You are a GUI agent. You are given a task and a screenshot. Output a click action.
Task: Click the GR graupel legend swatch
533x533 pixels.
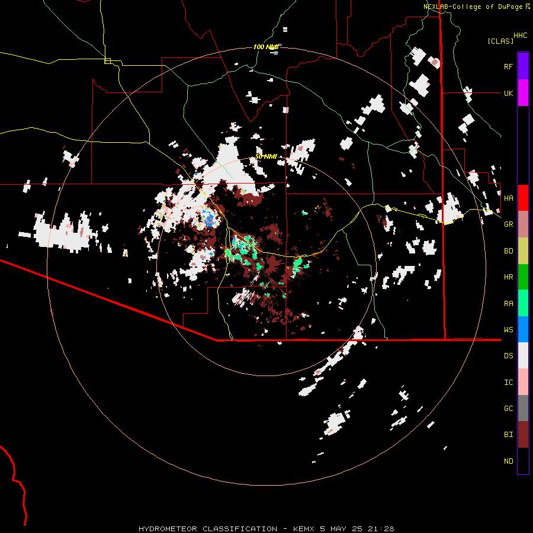(x=523, y=224)
